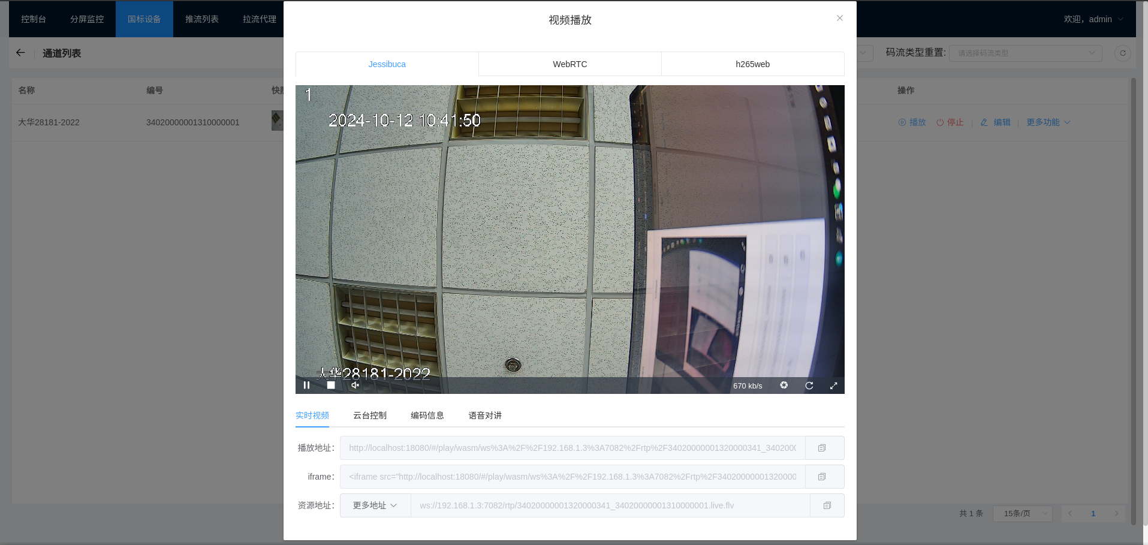Viewport: 1148px width, 545px height.
Task: Switch to the h265web player tab
Action: (x=752, y=64)
